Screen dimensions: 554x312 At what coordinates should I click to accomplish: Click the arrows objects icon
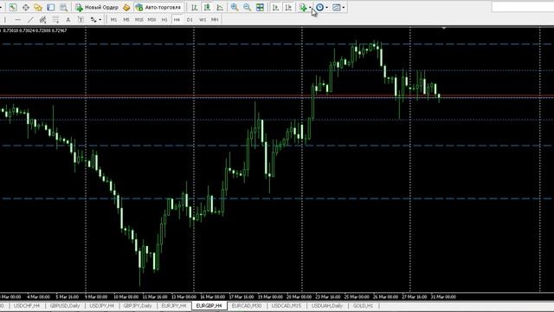click(93, 20)
